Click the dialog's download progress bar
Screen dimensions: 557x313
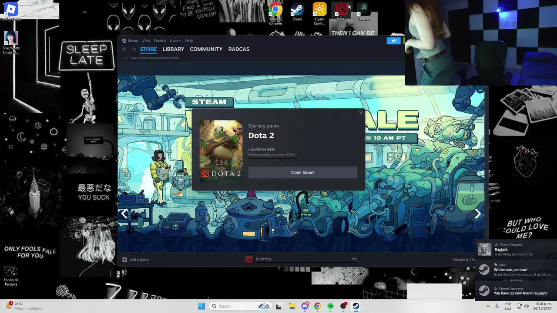273,158
